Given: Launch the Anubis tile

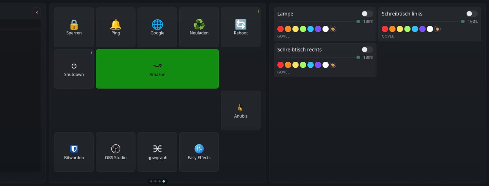Looking at the screenshot, I should [x=241, y=110].
